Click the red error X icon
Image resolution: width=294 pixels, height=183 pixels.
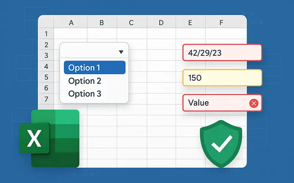tap(254, 104)
